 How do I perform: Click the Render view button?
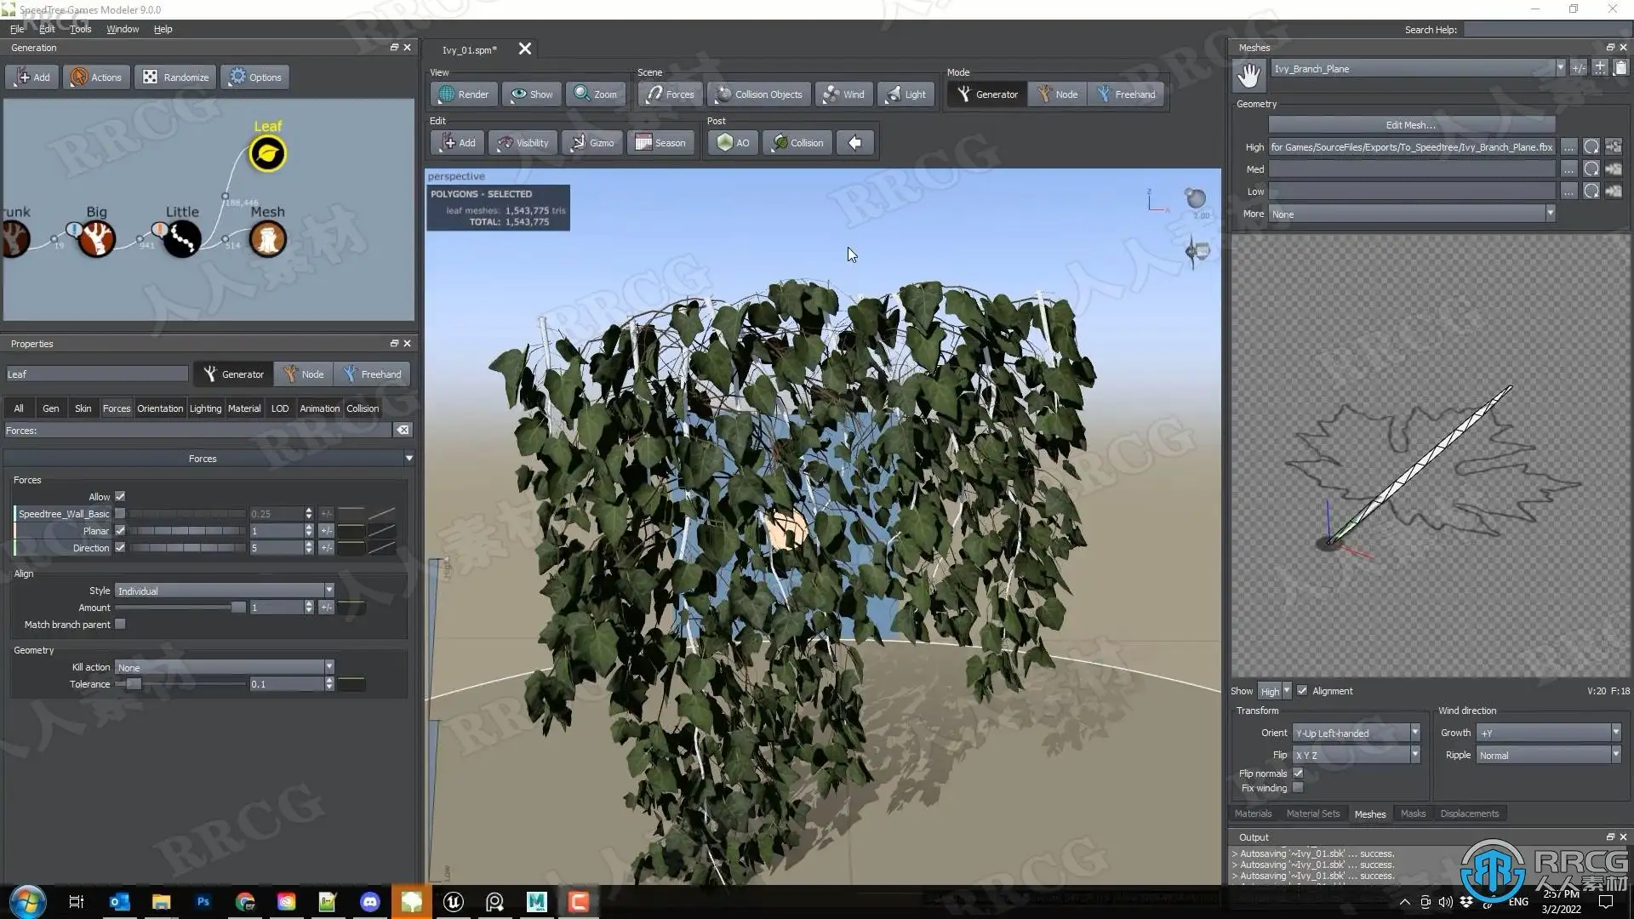click(x=464, y=94)
